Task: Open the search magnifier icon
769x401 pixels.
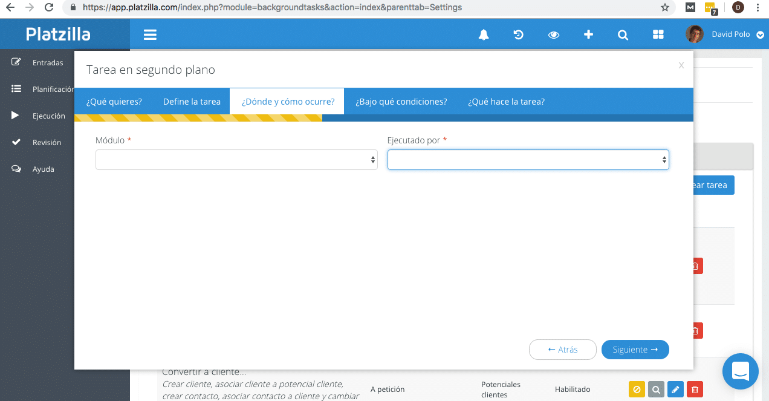Action: tap(623, 35)
